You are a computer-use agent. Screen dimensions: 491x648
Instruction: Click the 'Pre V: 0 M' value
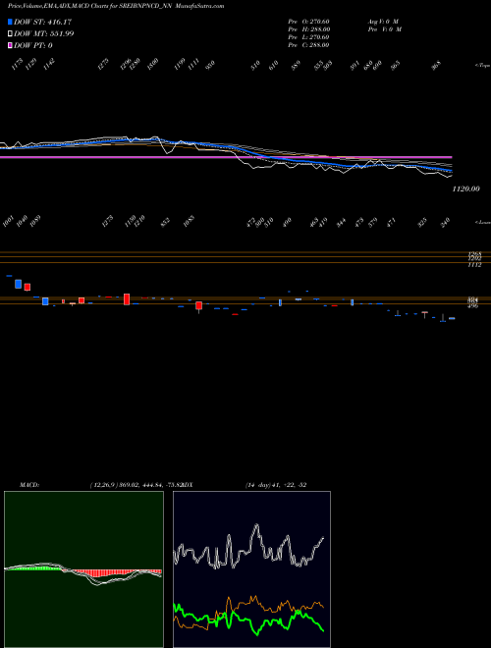pyautogui.click(x=384, y=28)
